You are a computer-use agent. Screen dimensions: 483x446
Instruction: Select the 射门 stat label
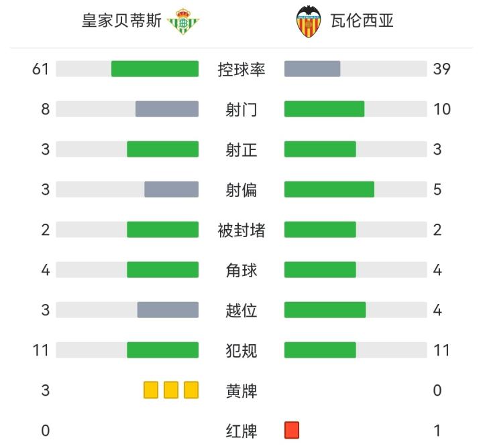coord(241,109)
